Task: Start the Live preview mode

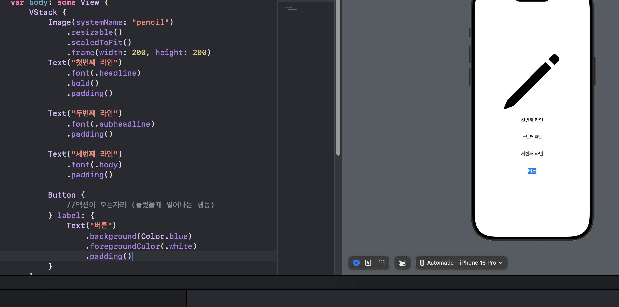Action: pyautogui.click(x=356, y=263)
